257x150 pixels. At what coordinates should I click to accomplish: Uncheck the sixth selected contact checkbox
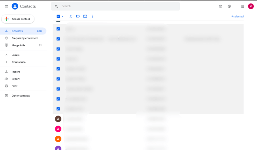[58, 79]
